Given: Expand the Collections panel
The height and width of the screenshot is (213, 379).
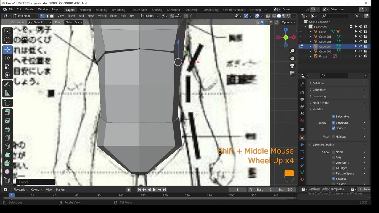Looking at the screenshot, I should pyautogui.click(x=338, y=90).
